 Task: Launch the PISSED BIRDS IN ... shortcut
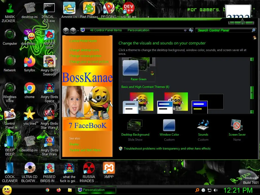tap(49, 172)
